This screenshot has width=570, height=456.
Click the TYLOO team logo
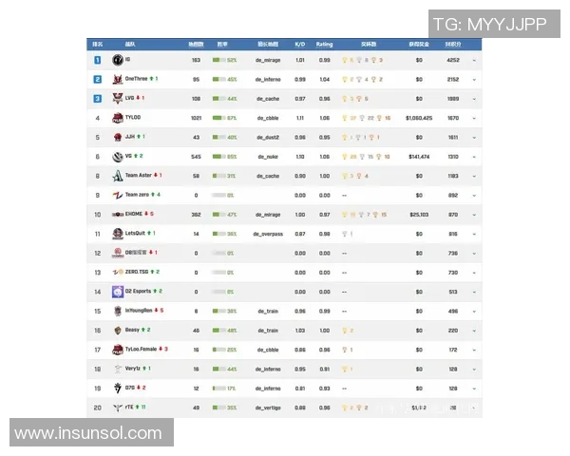[x=118, y=118]
